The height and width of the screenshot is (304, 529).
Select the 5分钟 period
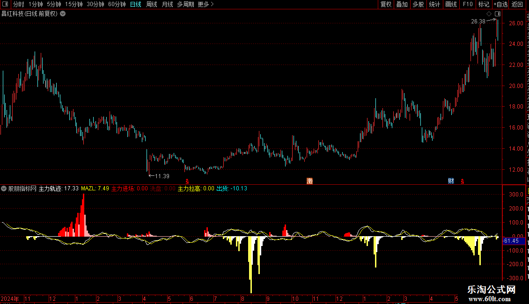click(54, 4)
